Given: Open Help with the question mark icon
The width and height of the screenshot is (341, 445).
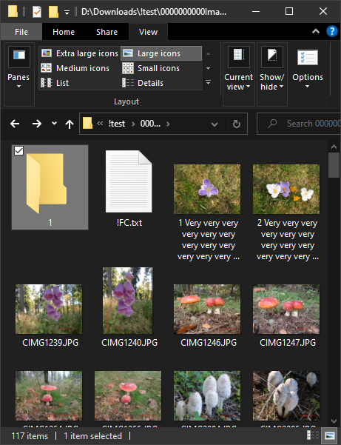Looking at the screenshot, I should [x=331, y=31].
